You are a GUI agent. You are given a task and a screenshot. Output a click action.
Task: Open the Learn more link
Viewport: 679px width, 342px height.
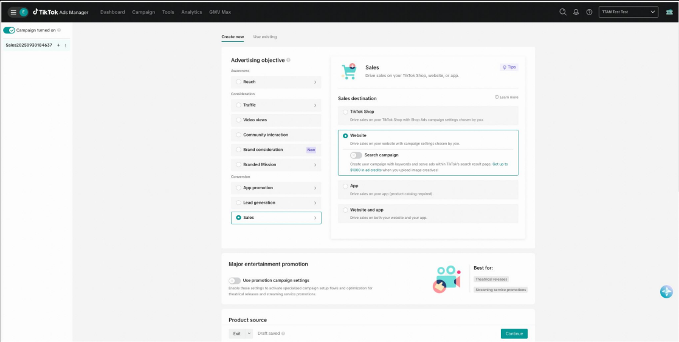(506, 97)
